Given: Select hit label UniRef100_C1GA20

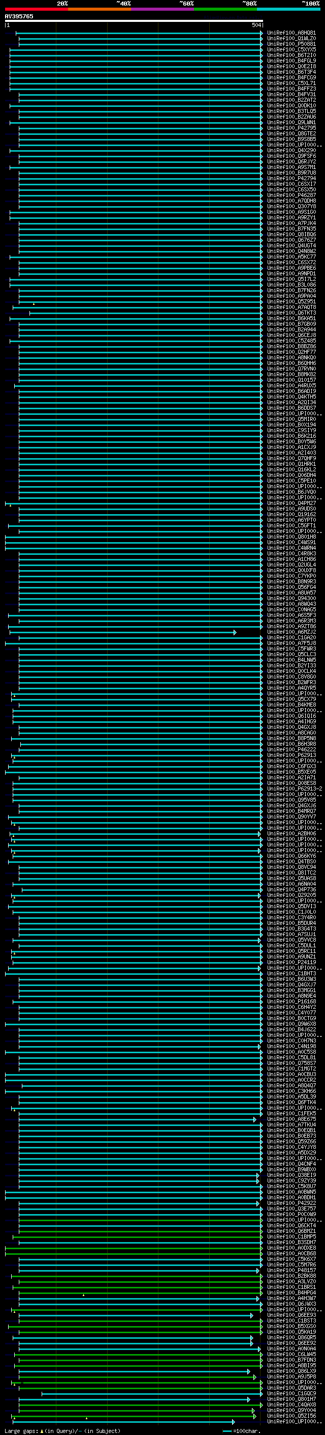Looking at the screenshot, I should 291,637.
